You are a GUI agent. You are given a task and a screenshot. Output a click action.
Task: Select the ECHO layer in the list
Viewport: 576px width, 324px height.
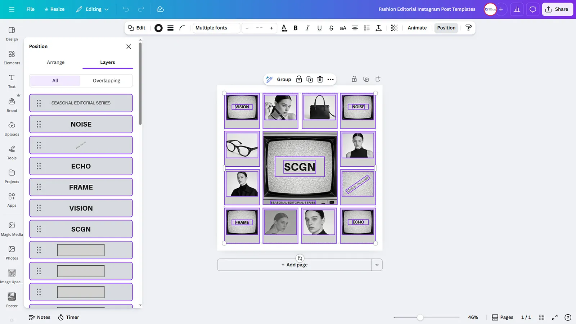tap(81, 166)
